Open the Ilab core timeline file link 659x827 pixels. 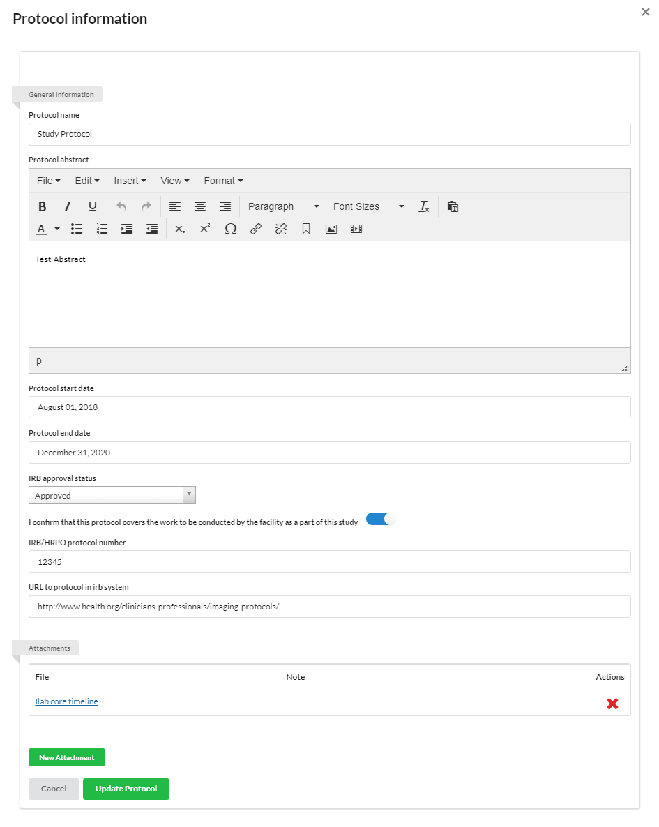click(x=67, y=701)
